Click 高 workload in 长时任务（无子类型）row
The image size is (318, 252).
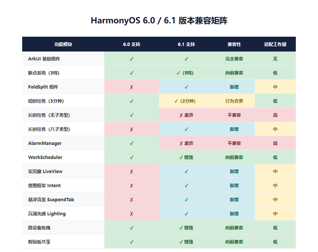tap(275, 115)
